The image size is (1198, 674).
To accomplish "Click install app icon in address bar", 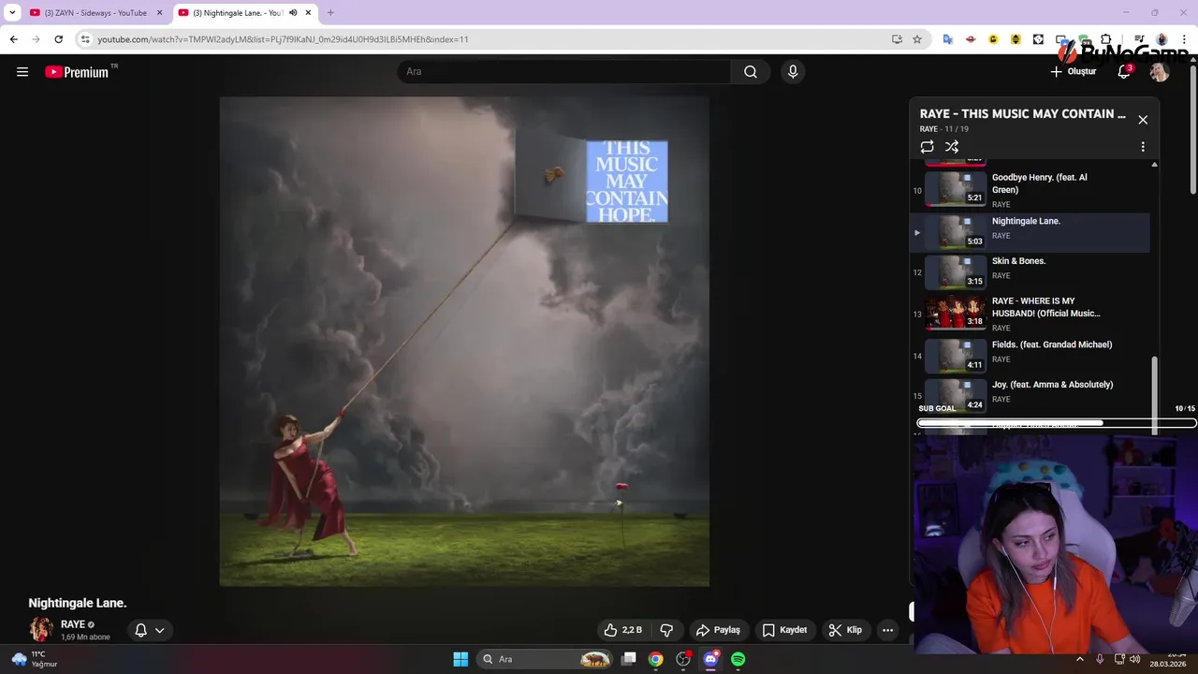I will pos(897,39).
